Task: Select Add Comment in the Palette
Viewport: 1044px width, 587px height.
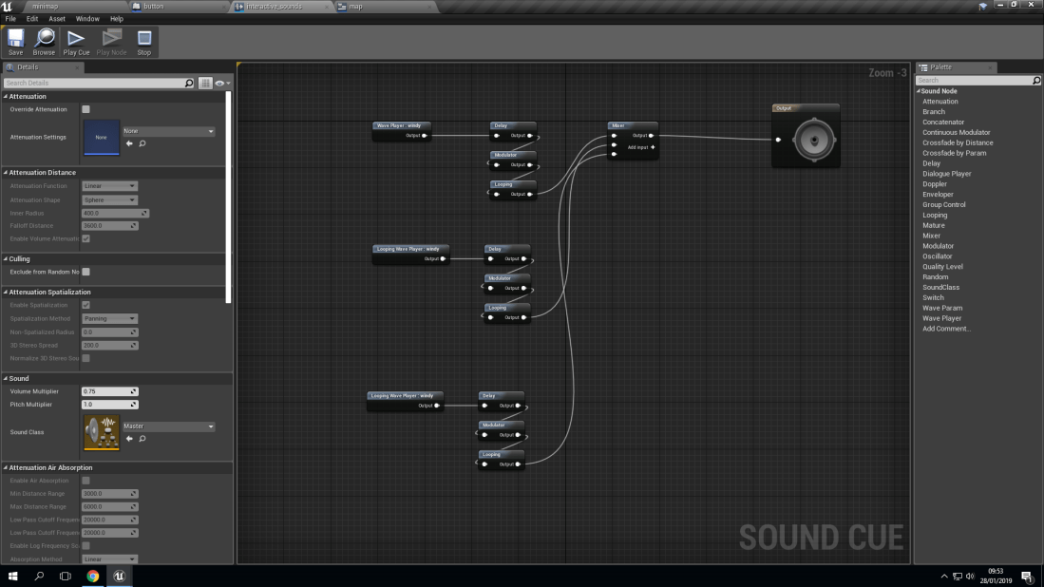Action: point(947,328)
